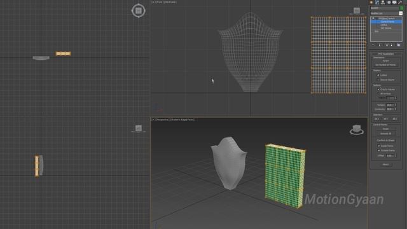407x229 pixels.
Task: Click ViewCube in the Perspective viewport
Action: tap(357, 129)
